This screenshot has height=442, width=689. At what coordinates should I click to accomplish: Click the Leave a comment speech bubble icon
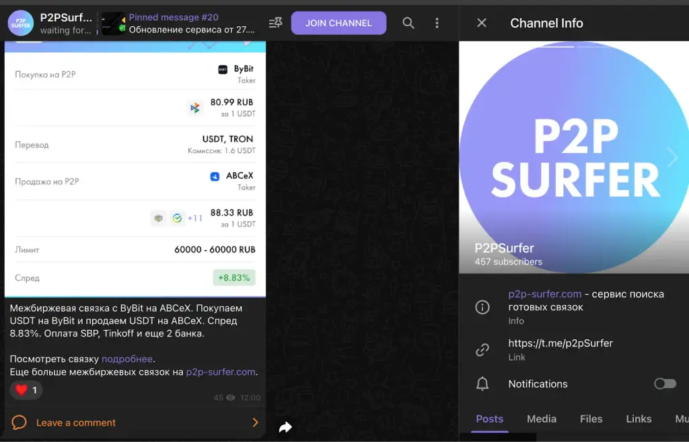point(19,423)
